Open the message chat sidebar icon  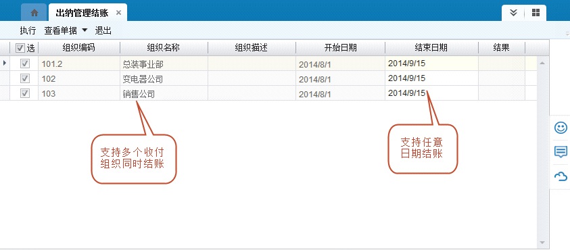[561, 151]
